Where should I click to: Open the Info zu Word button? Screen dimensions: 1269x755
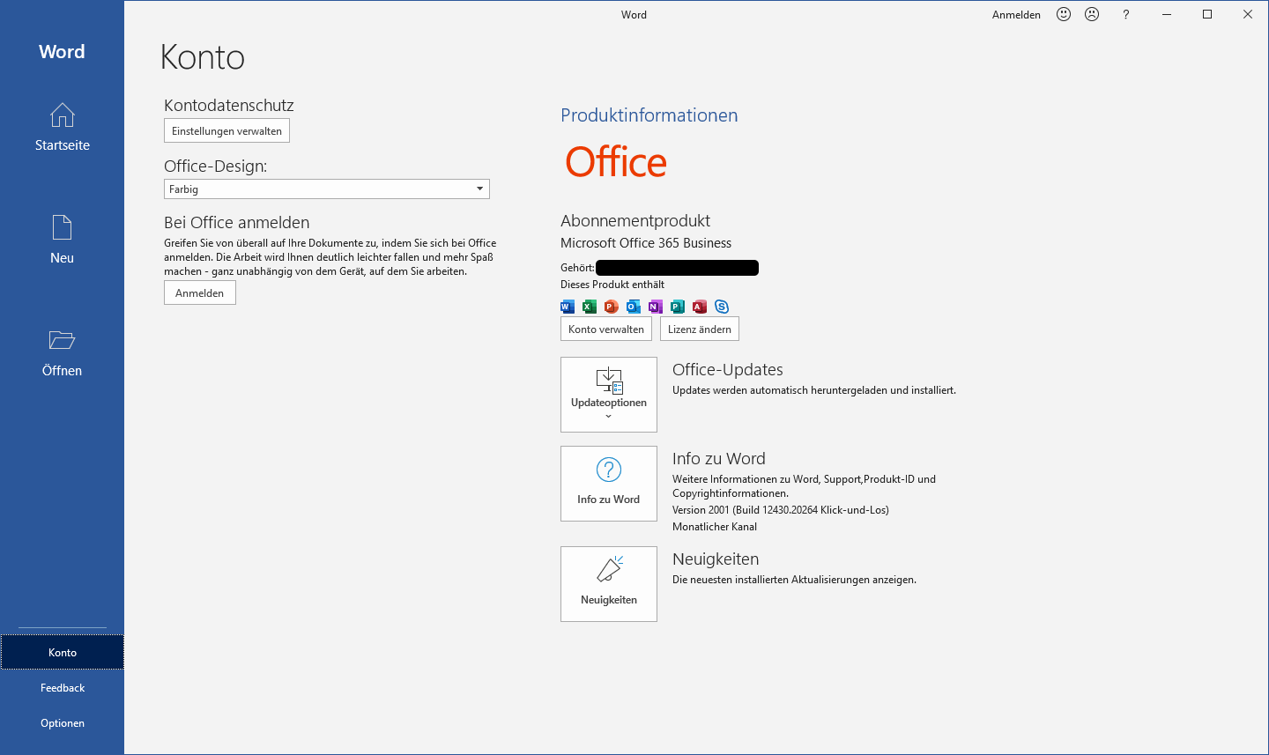[x=609, y=484]
